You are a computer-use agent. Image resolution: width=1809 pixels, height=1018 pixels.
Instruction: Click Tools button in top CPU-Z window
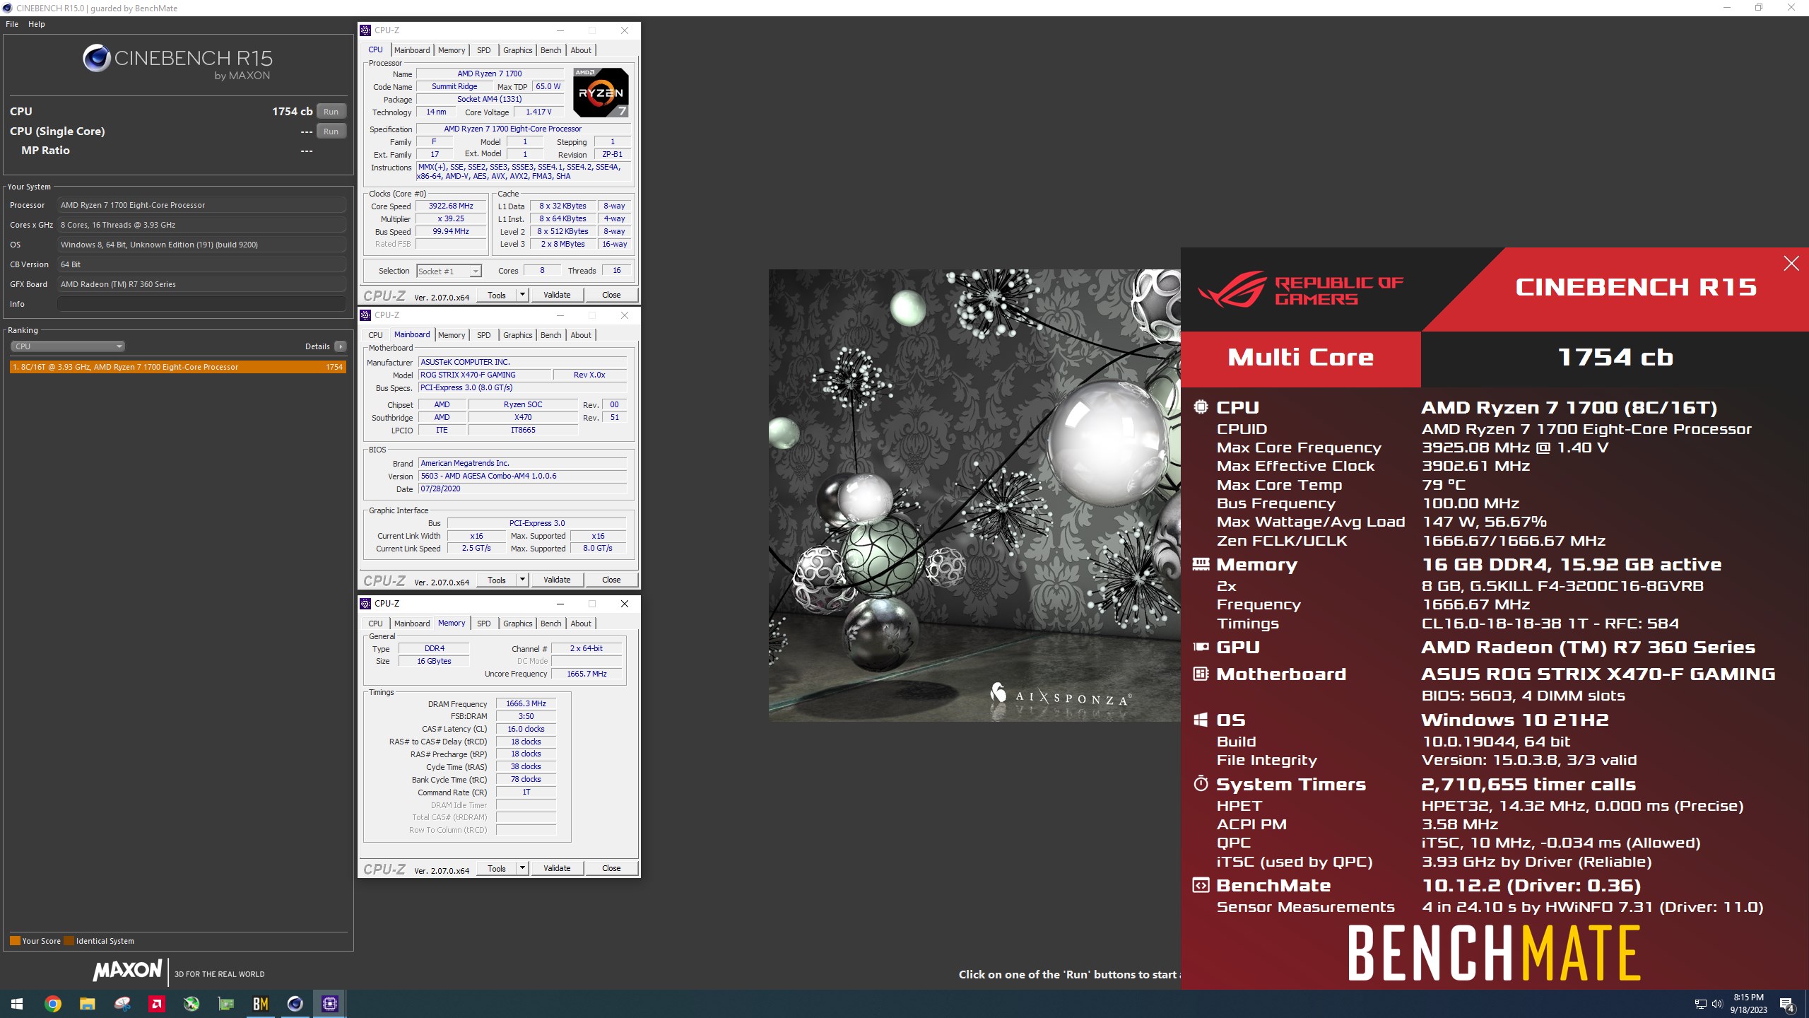(497, 295)
